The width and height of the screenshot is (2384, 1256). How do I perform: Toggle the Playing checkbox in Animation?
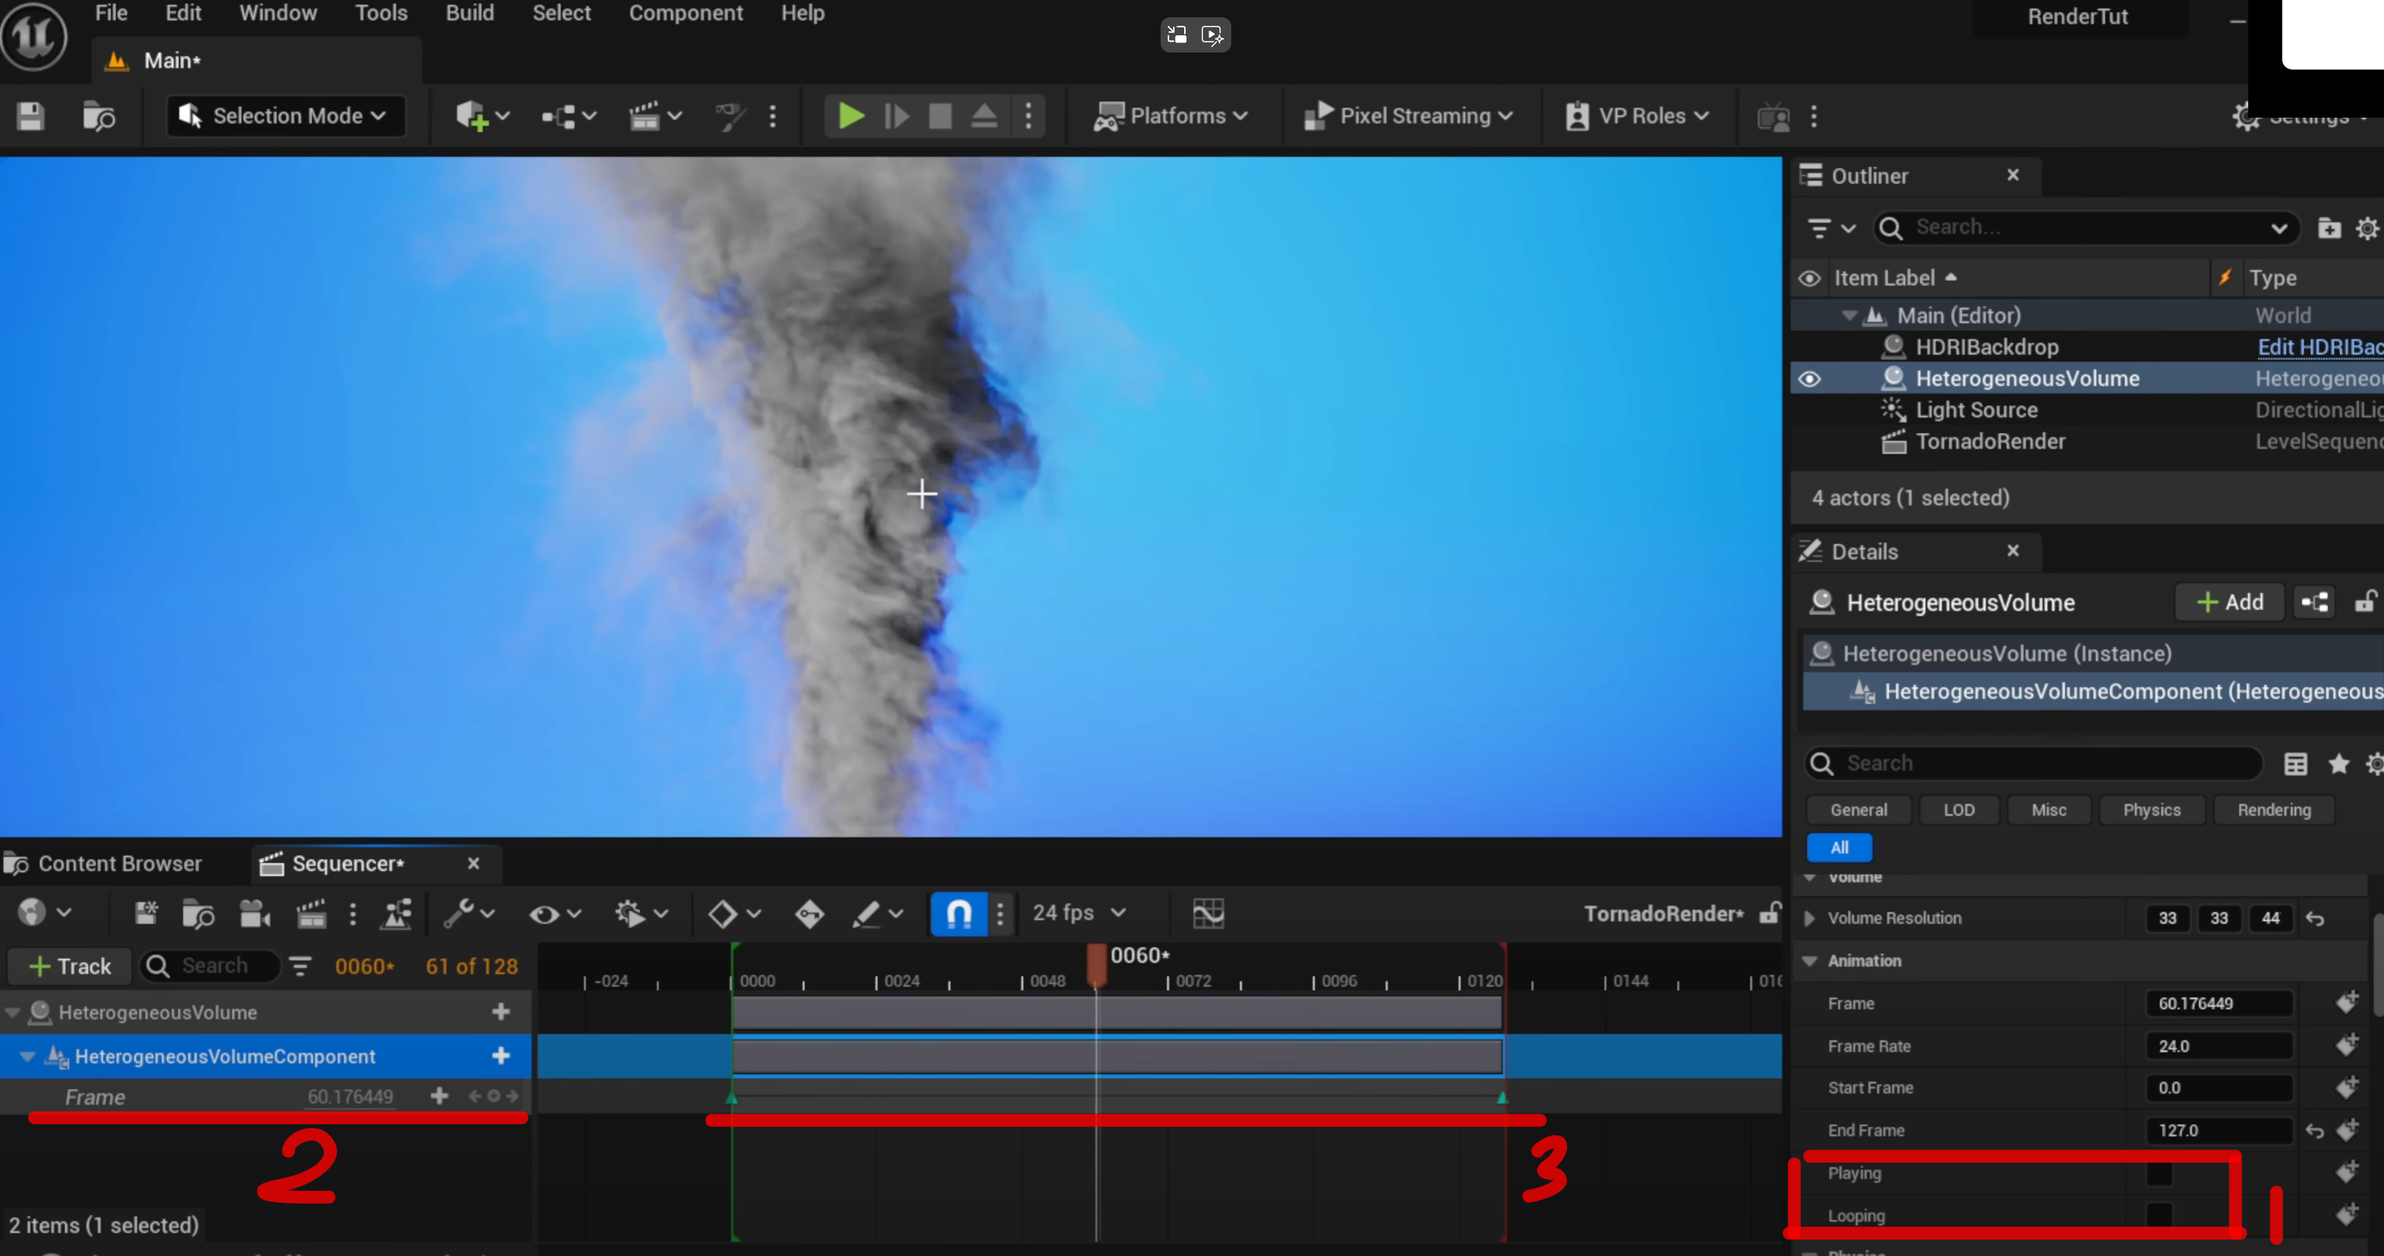coord(2159,1173)
